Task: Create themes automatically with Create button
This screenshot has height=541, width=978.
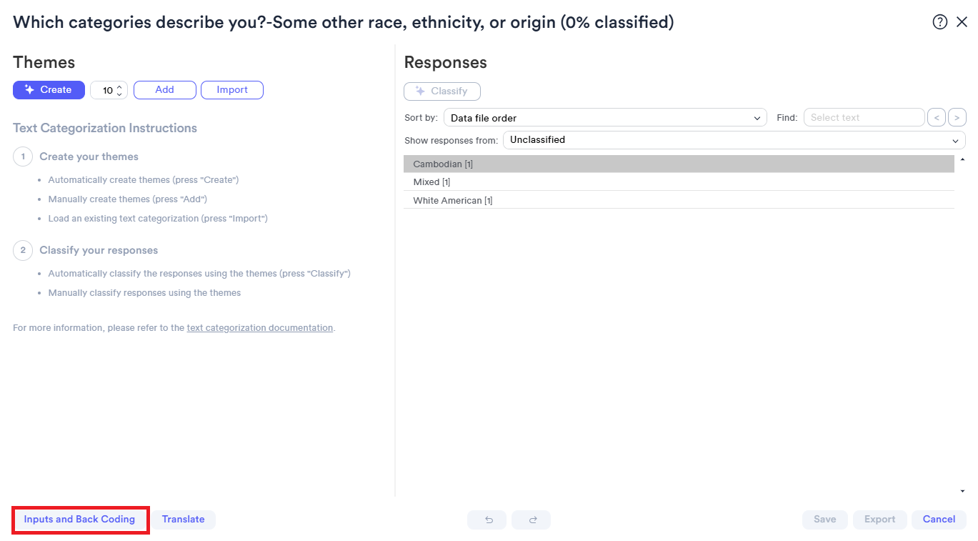Action: pos(49,90)
